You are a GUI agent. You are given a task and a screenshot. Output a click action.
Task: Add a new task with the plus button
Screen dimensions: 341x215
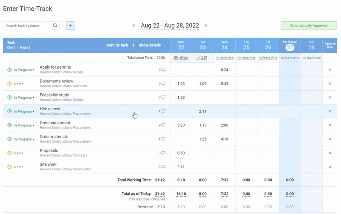(71, 26)
